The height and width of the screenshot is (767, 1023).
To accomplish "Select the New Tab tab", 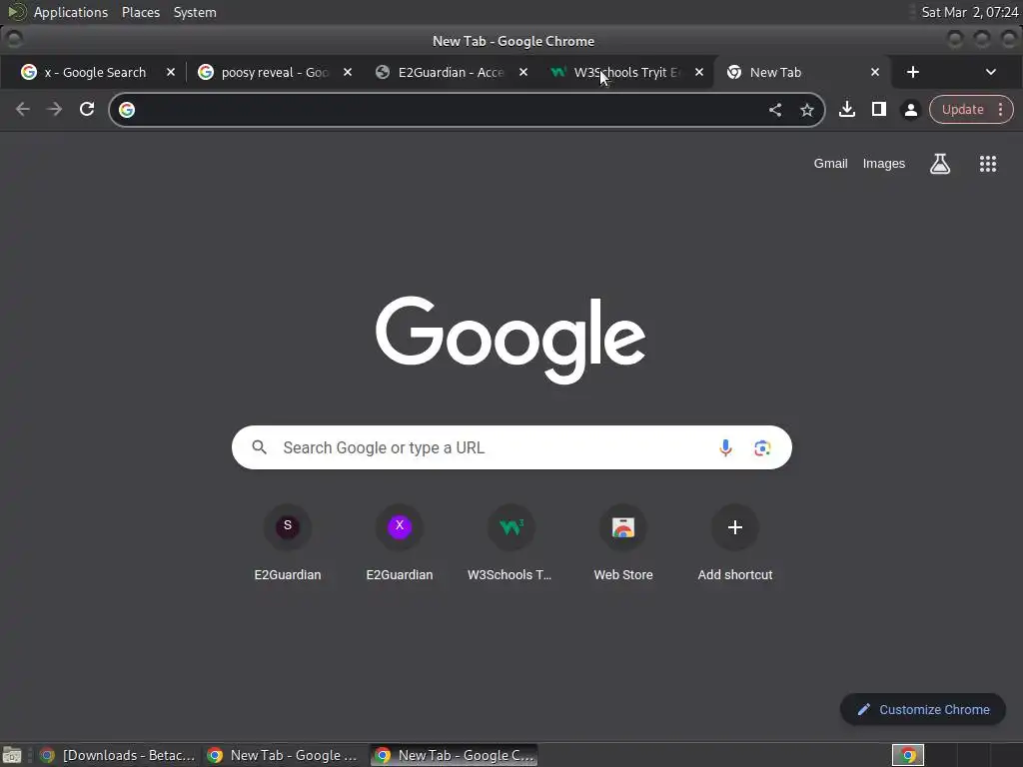I will (801, 72).
